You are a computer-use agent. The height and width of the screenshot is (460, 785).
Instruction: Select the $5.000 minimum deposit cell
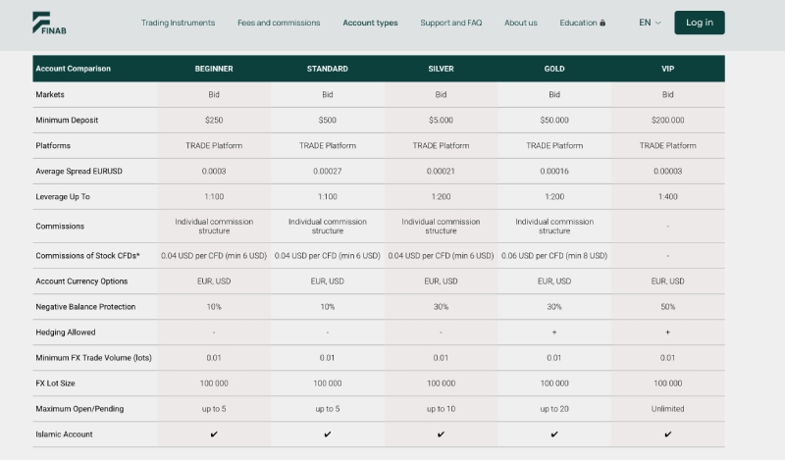[441, 120]
